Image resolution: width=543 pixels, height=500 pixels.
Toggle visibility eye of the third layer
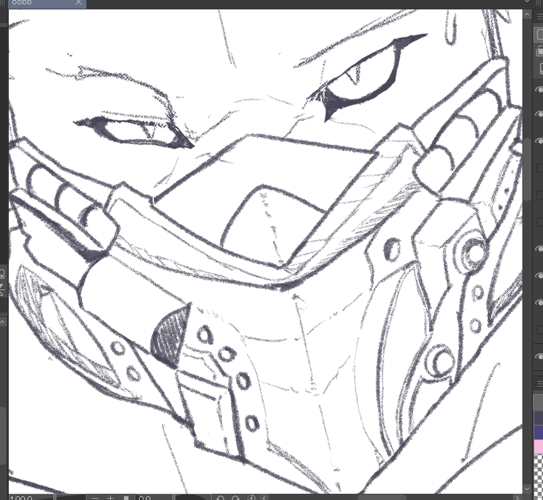(x=539, y=141)
